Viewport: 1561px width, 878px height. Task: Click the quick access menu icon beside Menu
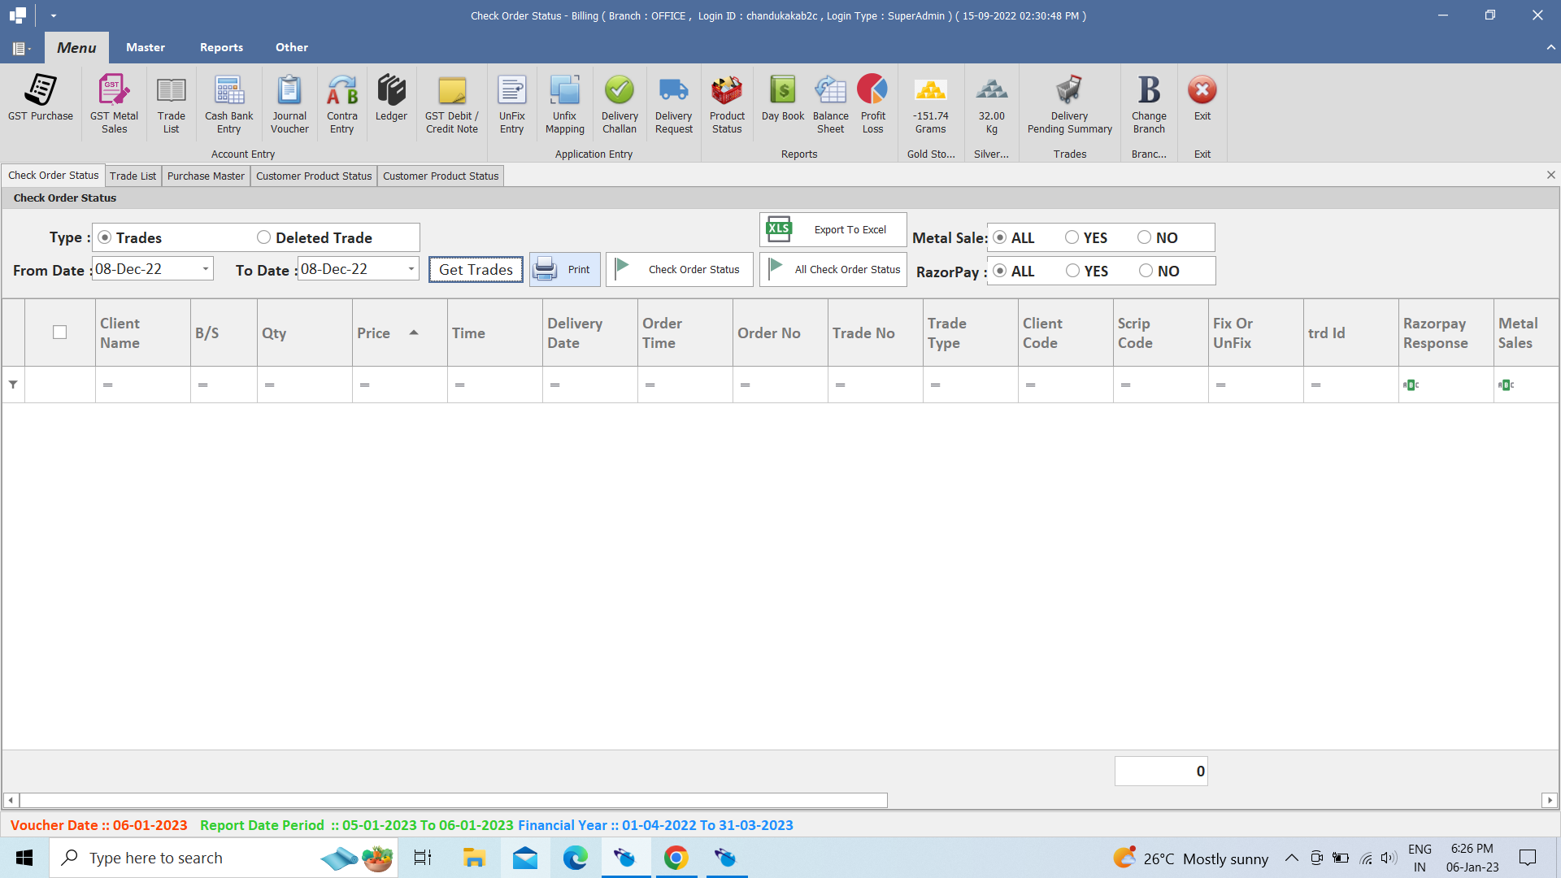(21, 48)
